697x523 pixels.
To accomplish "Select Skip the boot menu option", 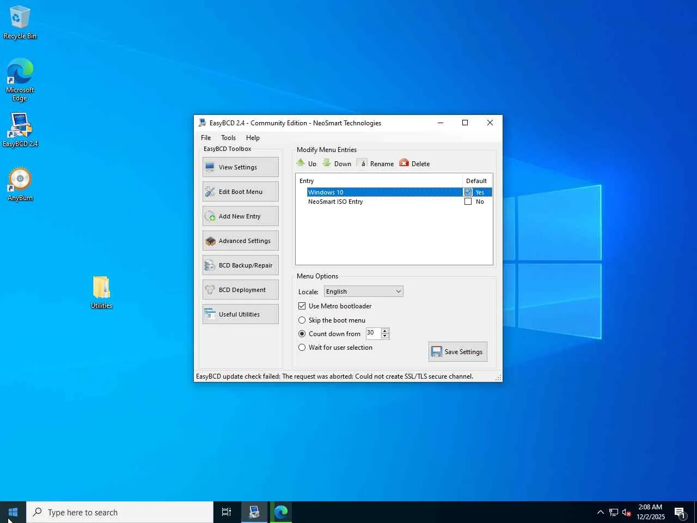I will click(x=302, y=320).
